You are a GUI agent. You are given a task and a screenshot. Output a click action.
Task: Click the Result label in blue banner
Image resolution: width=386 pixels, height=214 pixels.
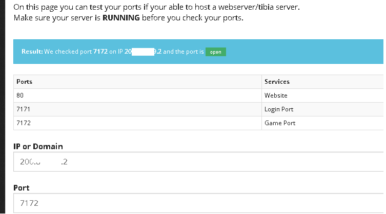click(x=32, y=52)
